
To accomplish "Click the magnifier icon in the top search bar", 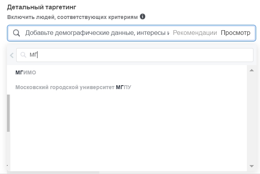I will pos(16,33).
